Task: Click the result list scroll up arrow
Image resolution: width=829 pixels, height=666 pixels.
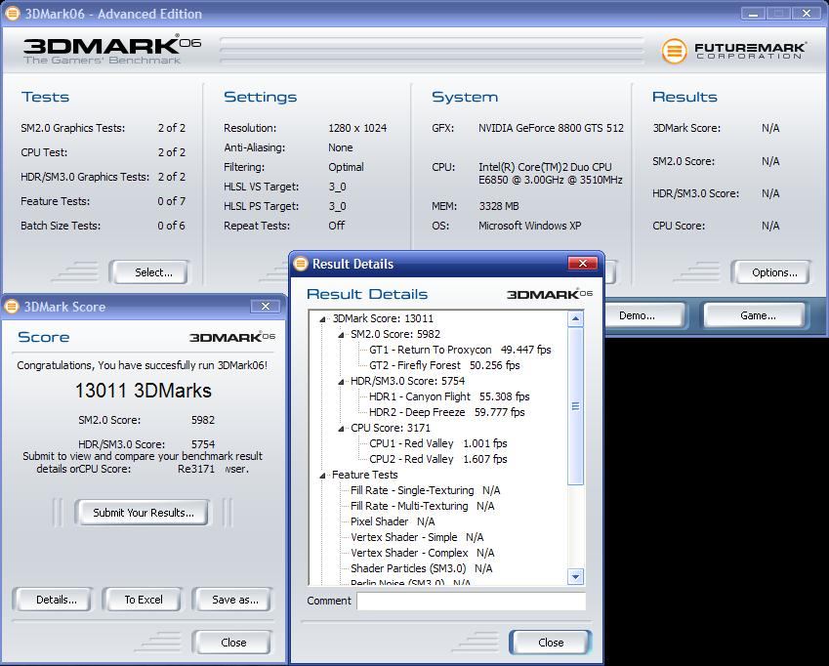Action: point(575,318)
